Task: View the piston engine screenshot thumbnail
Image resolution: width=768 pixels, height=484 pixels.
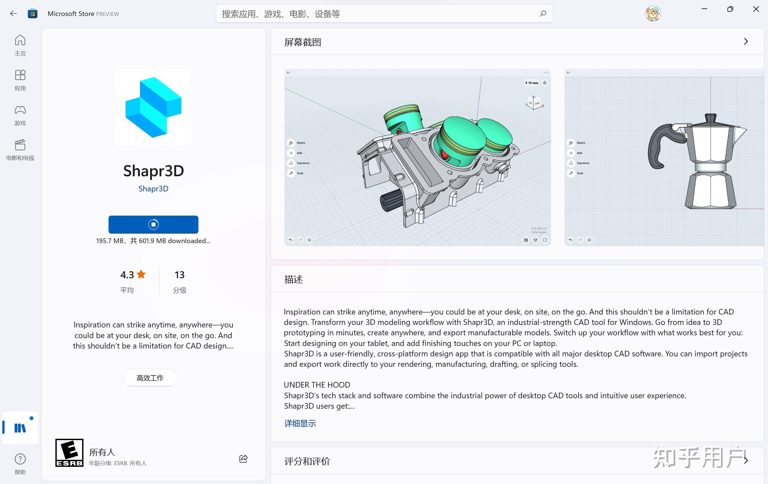Action: point(417,157)
